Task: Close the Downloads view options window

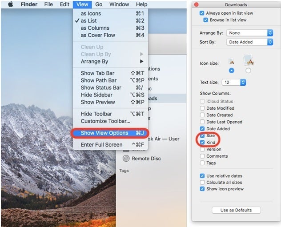Action: pyautogui.click(x=197, y=4)
